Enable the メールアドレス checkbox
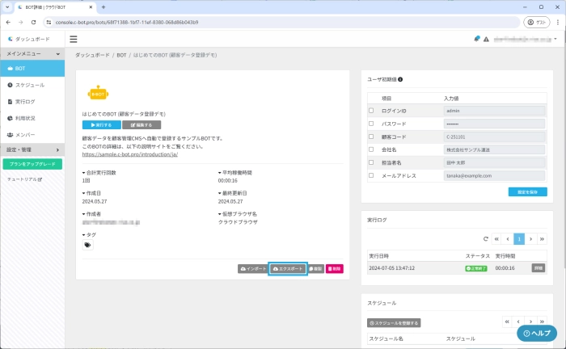 point(371,175)
